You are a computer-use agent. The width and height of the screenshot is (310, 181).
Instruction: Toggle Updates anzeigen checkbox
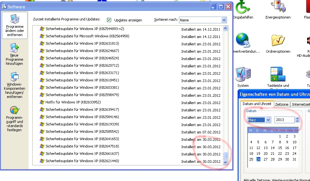coord(109,20)
